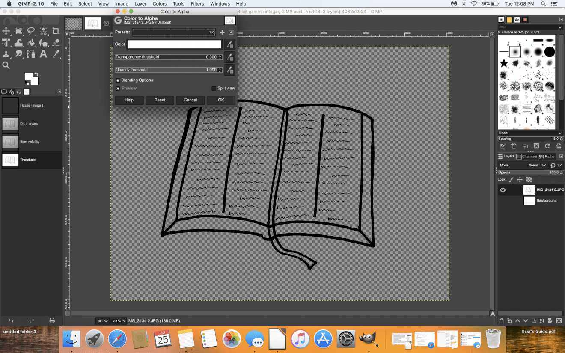This screenshot has height=353, width=565.
Task: Select the Color Picker eyedropper tool
Action: [x=55, y=54]
